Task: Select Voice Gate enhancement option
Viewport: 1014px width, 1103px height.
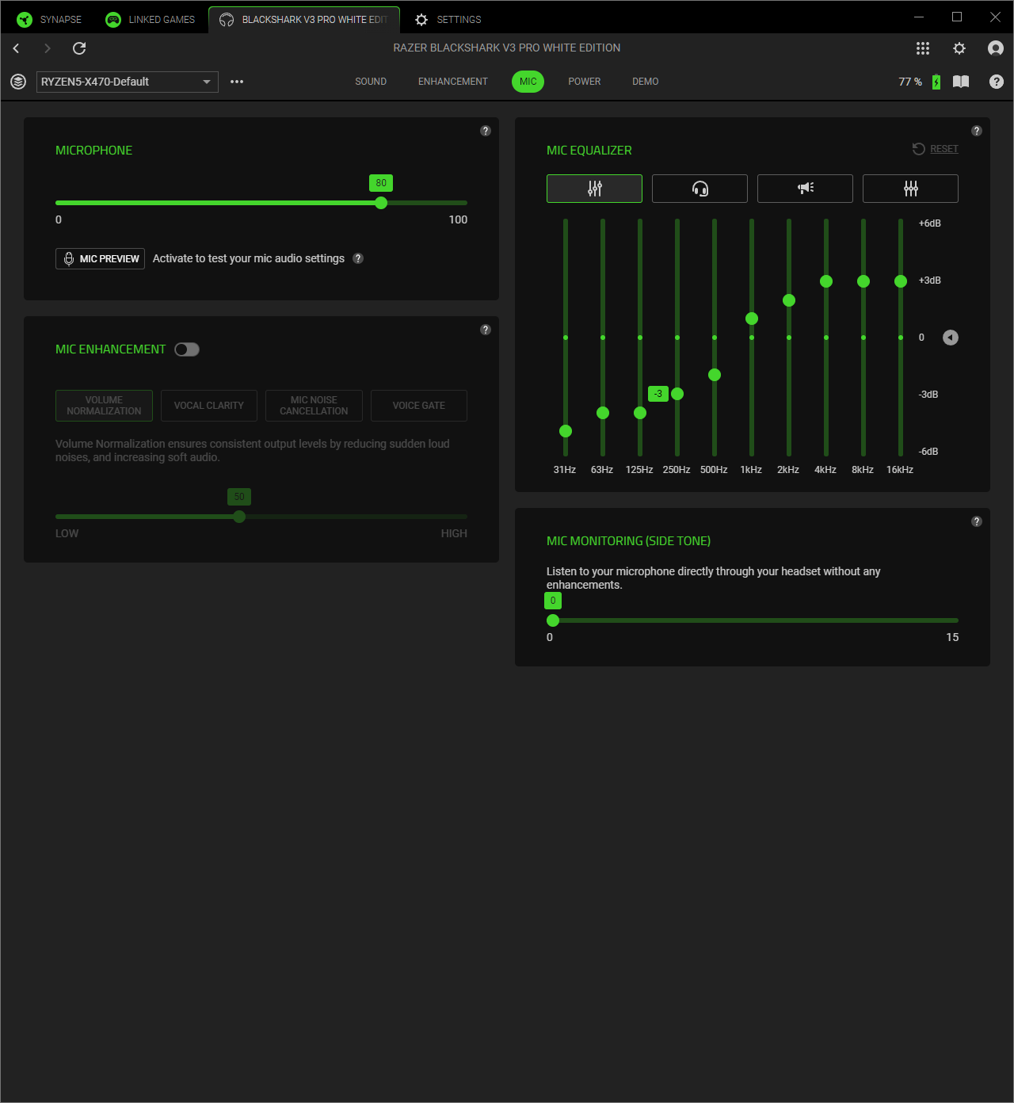Action: pyautogui.click(x=418, y=406)
